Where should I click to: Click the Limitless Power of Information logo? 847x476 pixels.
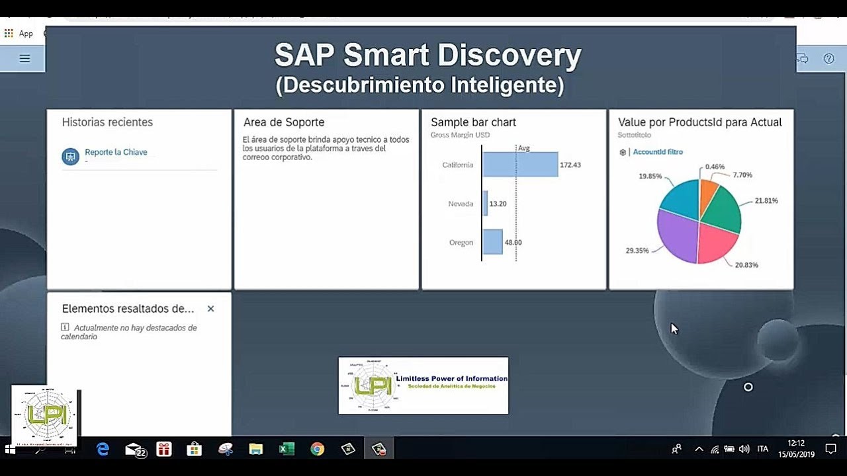click(423, 385)
